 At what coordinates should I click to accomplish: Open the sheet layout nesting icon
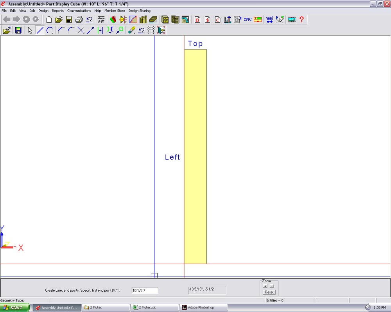point(258,19)
